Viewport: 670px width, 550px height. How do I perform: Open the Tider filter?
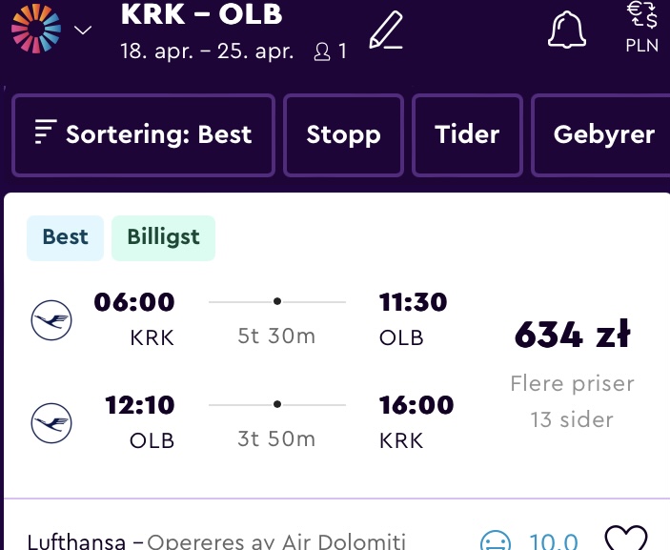pyautogui.click(x=467, y=135)
